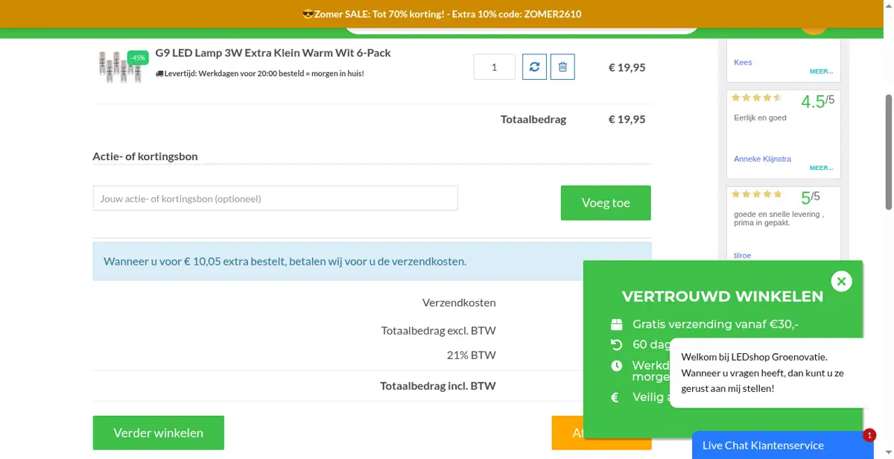Click the clock icon in the green popup
This screenshot has width=894, height=459.
616,366
